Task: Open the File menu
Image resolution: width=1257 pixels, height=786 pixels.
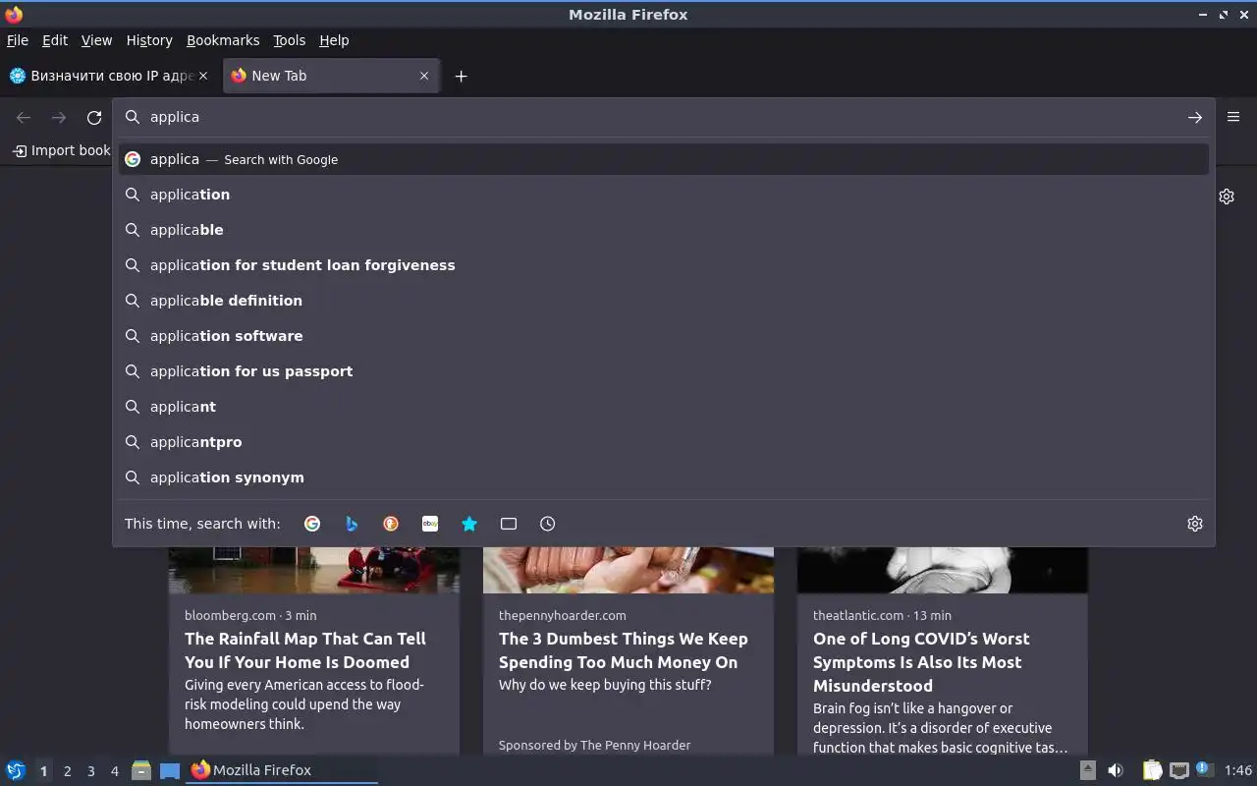Action: tap(18, 40)
